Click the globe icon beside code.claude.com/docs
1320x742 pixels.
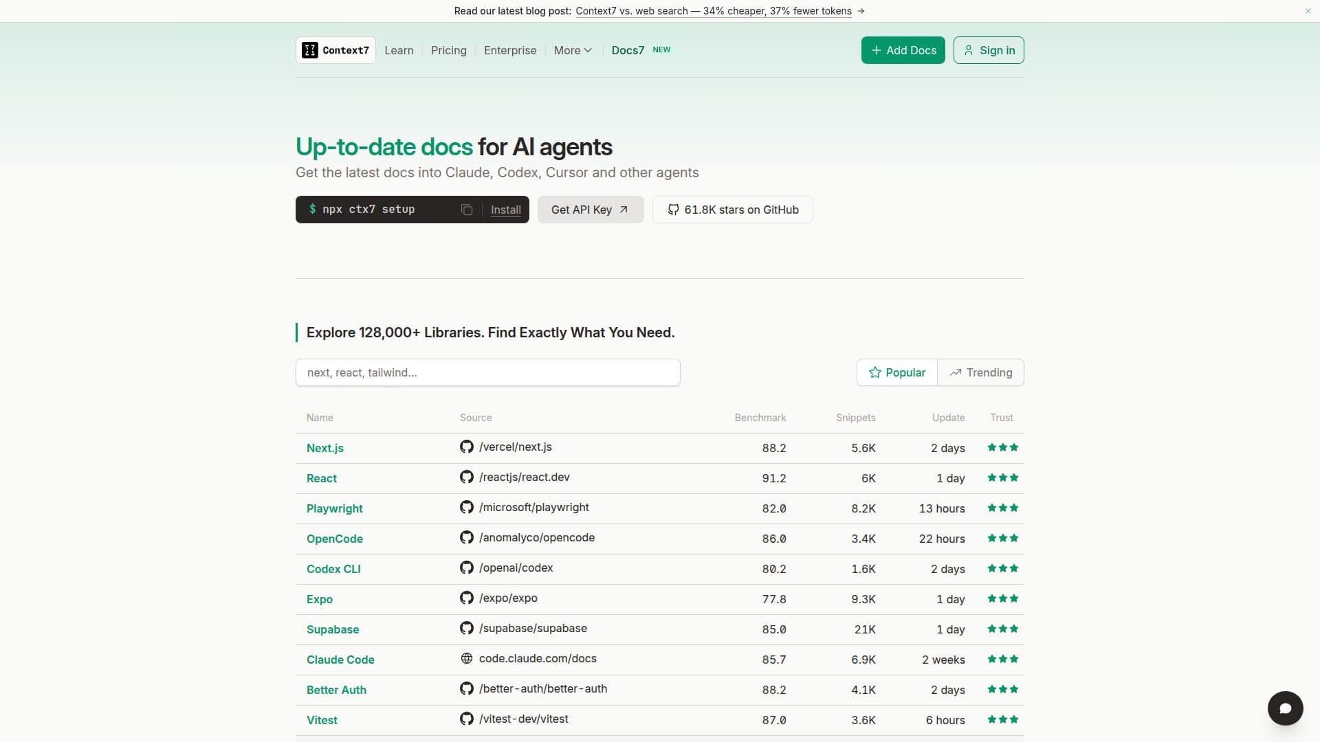coord(467,658)
